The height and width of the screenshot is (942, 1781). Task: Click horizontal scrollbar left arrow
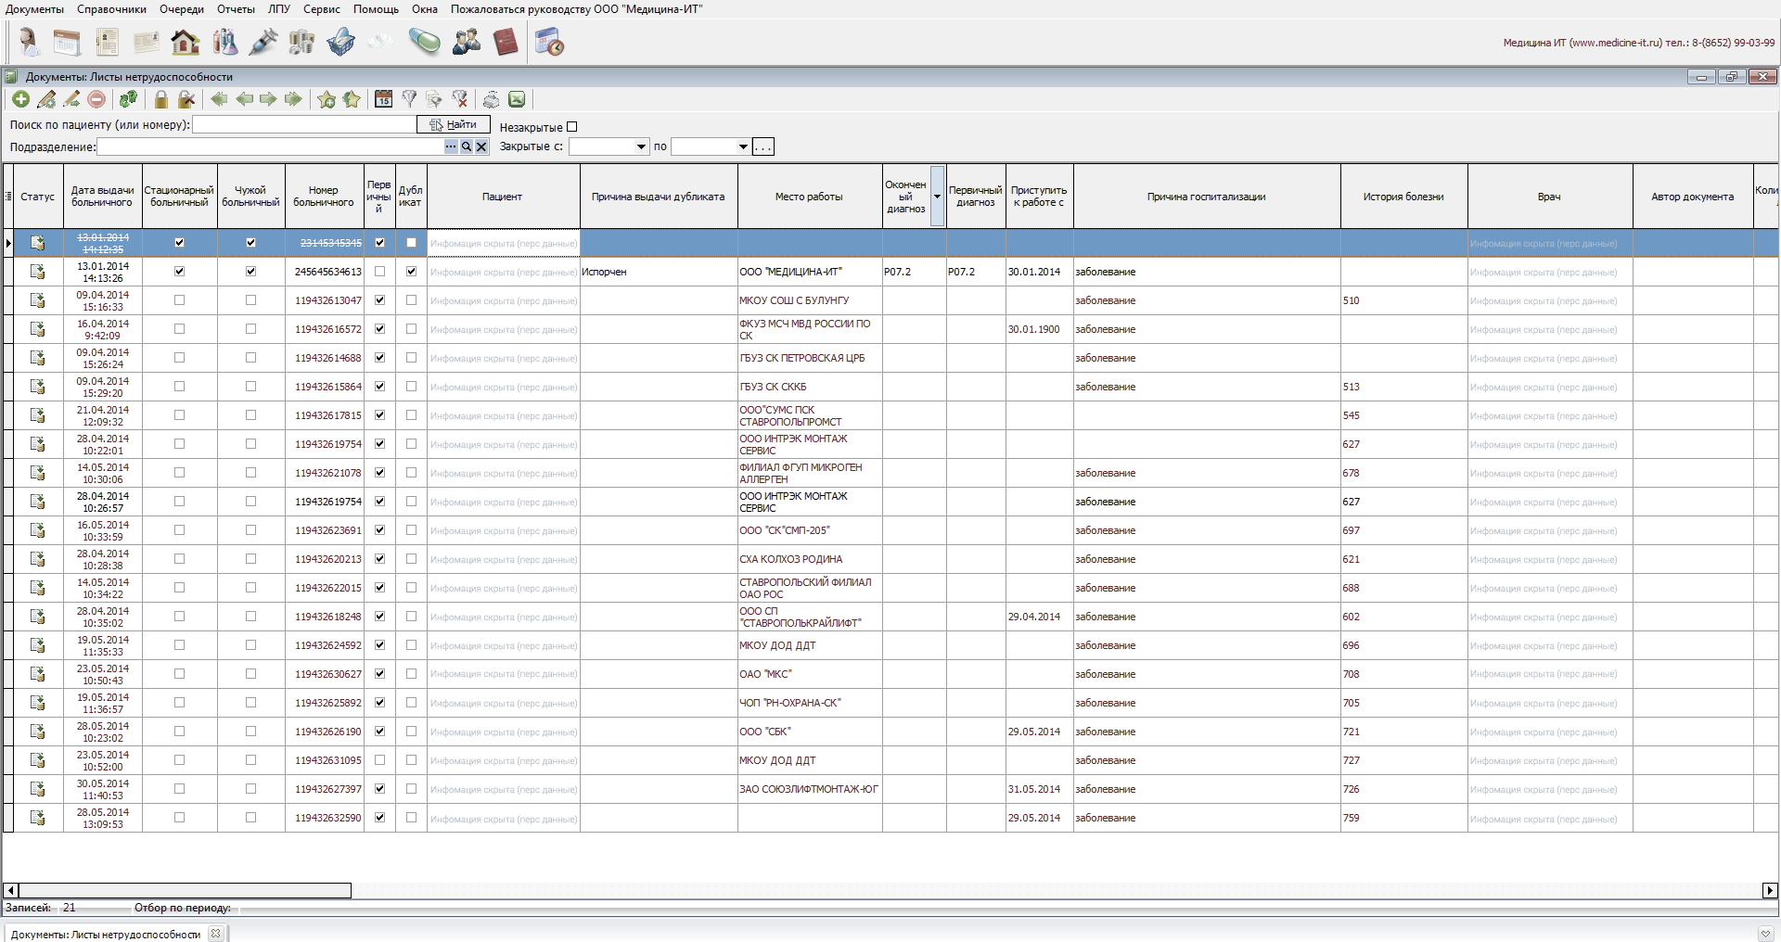pyautogui.click(x=11, y=890)
